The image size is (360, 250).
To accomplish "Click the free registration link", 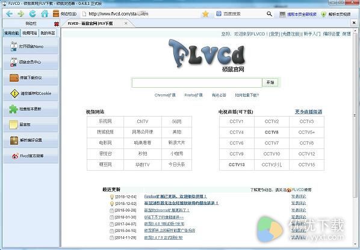I will pyautogui.click(x=291, y=34).
